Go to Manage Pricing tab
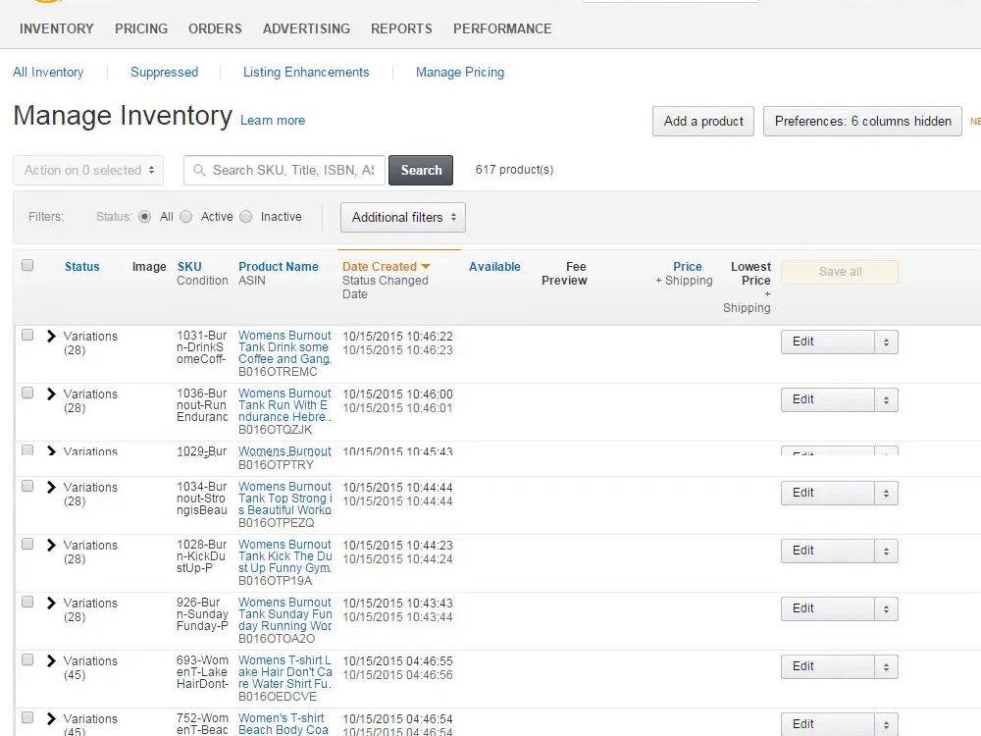The height and width of the screenshot is (736, 981). [x=460, y=72]
